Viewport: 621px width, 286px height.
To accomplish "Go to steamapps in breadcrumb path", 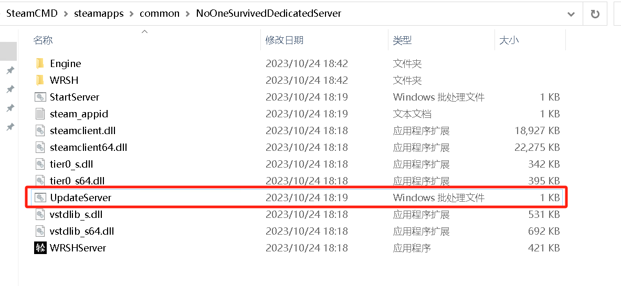I will pyautogui.click(x=99, y=14).
